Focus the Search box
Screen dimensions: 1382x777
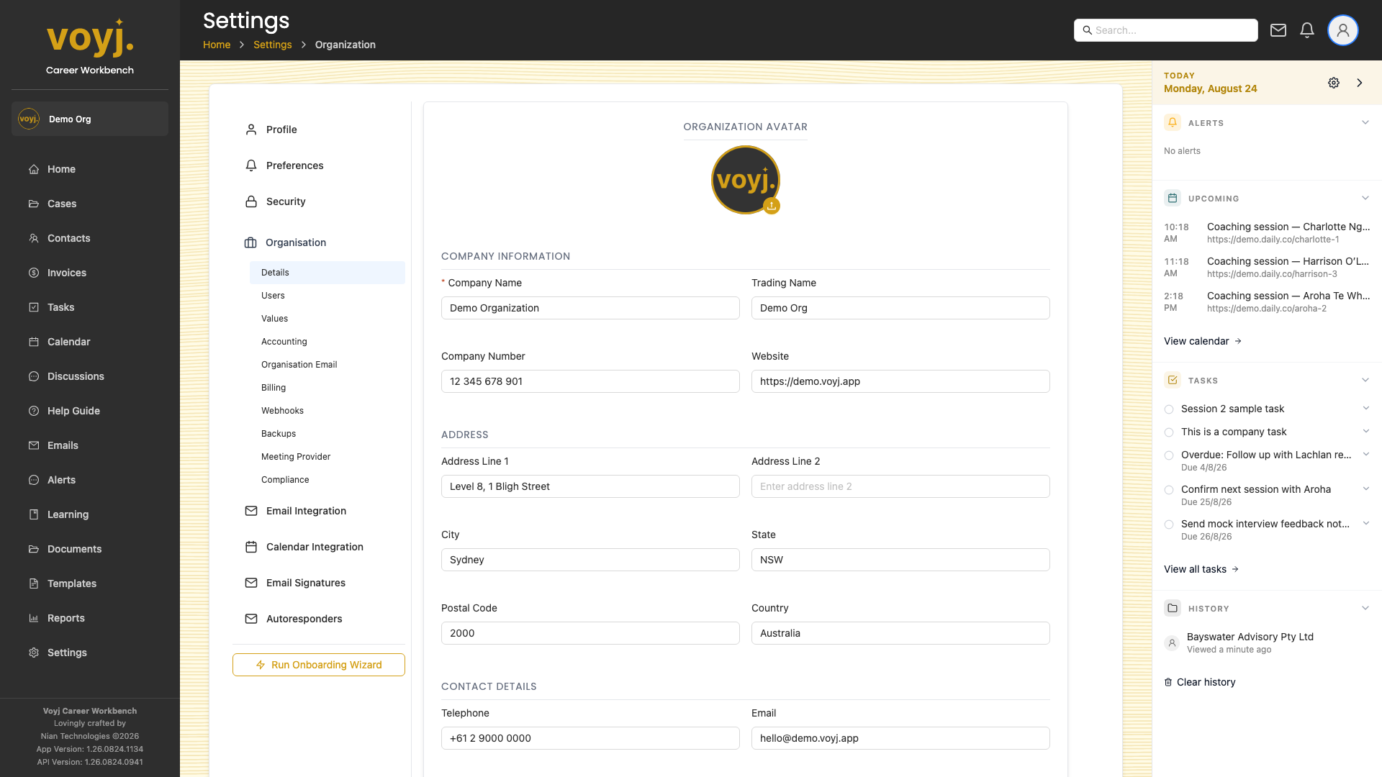1166,30
